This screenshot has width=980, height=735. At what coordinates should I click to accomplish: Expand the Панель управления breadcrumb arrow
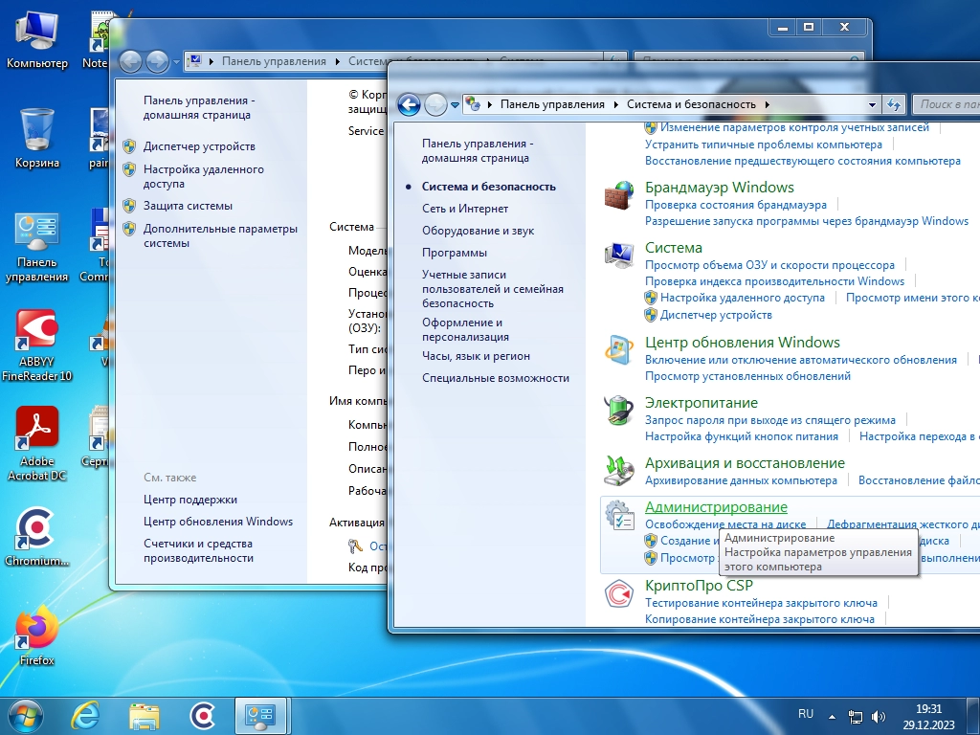[615, 104]
